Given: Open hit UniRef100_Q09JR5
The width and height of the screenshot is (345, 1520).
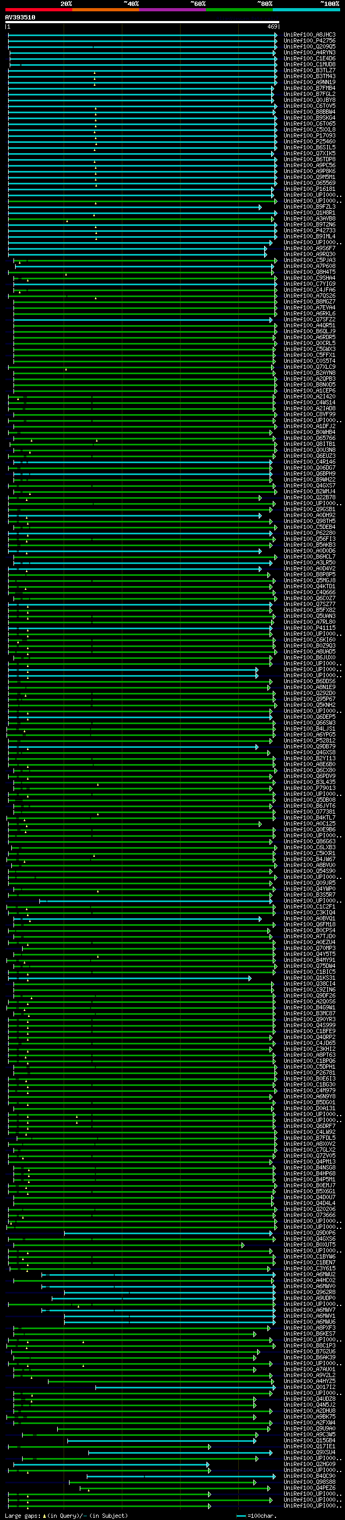Looking at the screenshot, I should [x=309, y=883].
